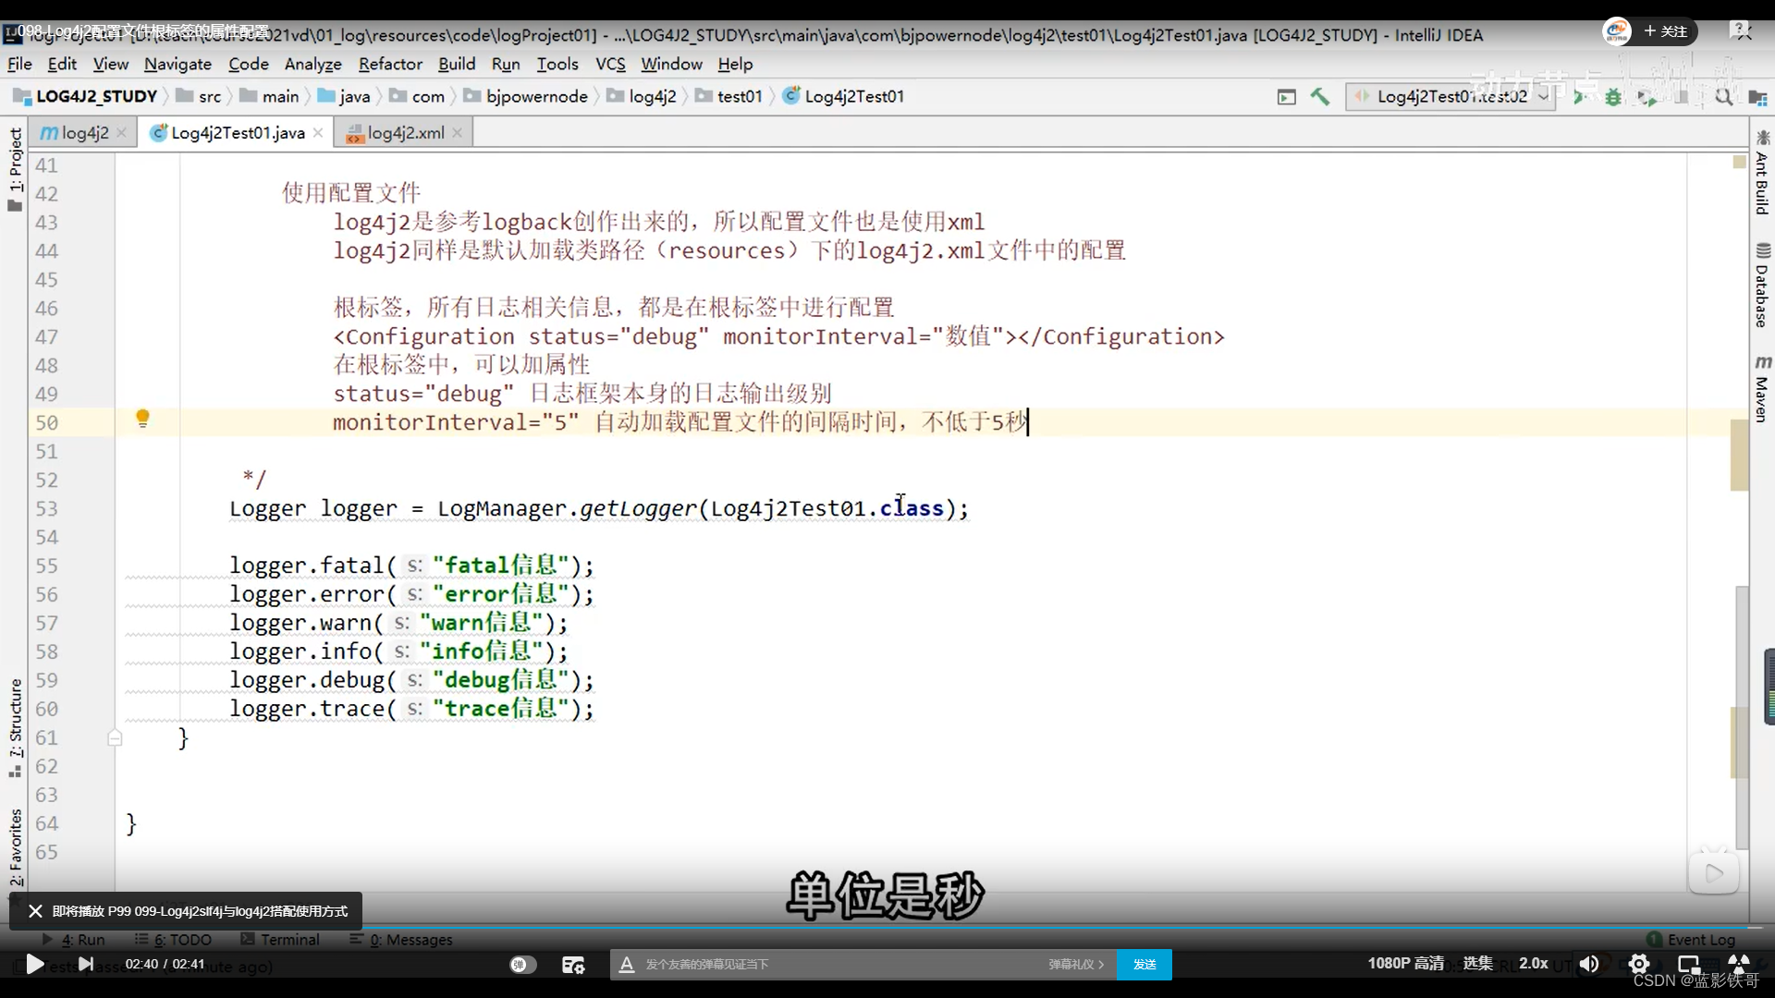Viewport: 1775px width, 998px height.
Task: Open the Ant Build side panel
Action: point(1762,173)
